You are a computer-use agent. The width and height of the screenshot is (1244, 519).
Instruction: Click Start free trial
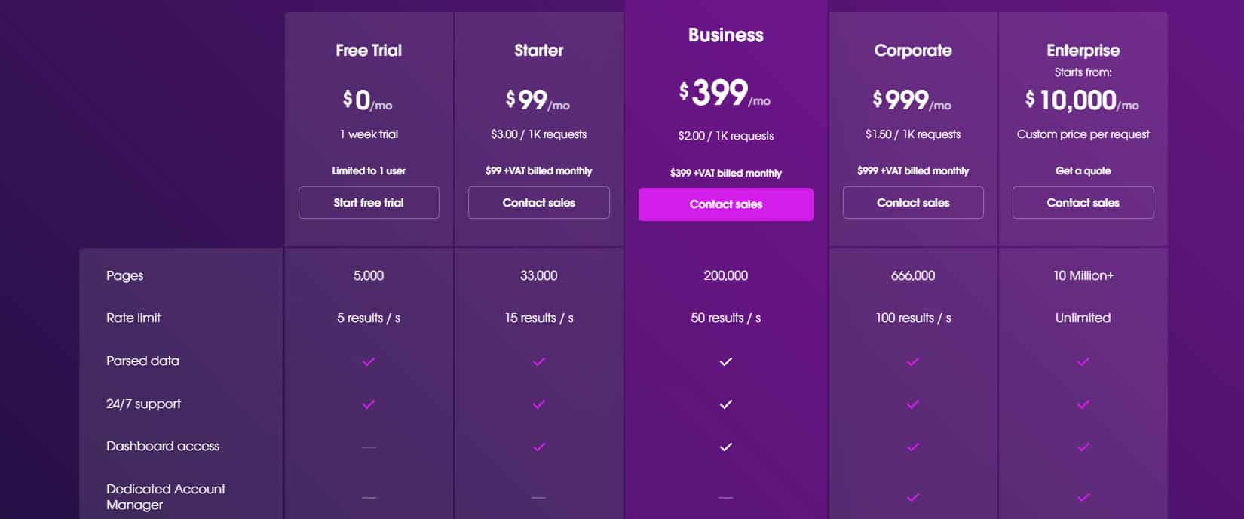click(x=368, y=202)
